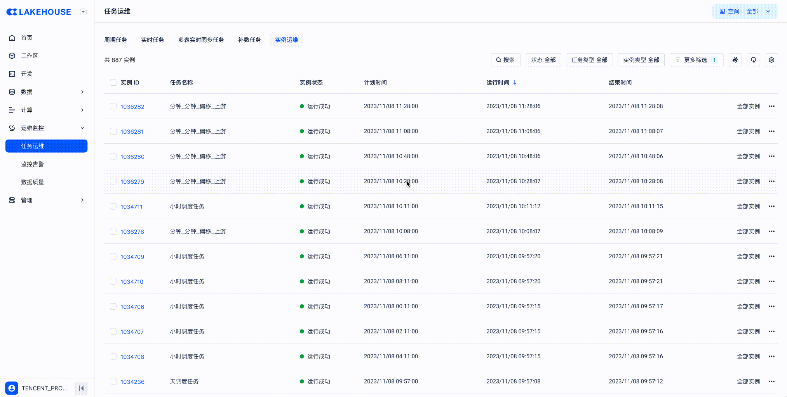Collapse the sidebar with bottom arrow icon
Viewport: 787px width, 397px height.
(x=81, y=388)
